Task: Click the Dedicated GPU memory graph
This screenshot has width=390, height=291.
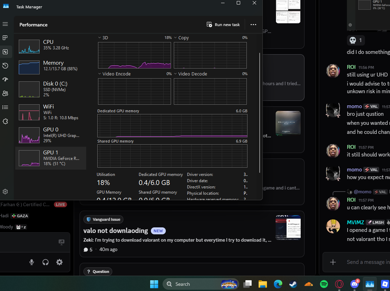Action: [172, 126]
